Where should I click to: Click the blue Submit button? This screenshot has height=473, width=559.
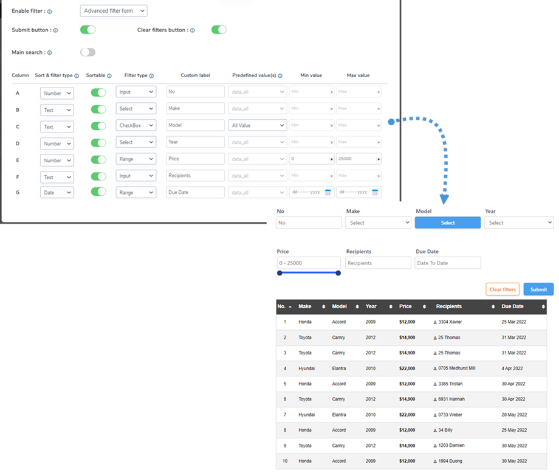pos(538,290)
